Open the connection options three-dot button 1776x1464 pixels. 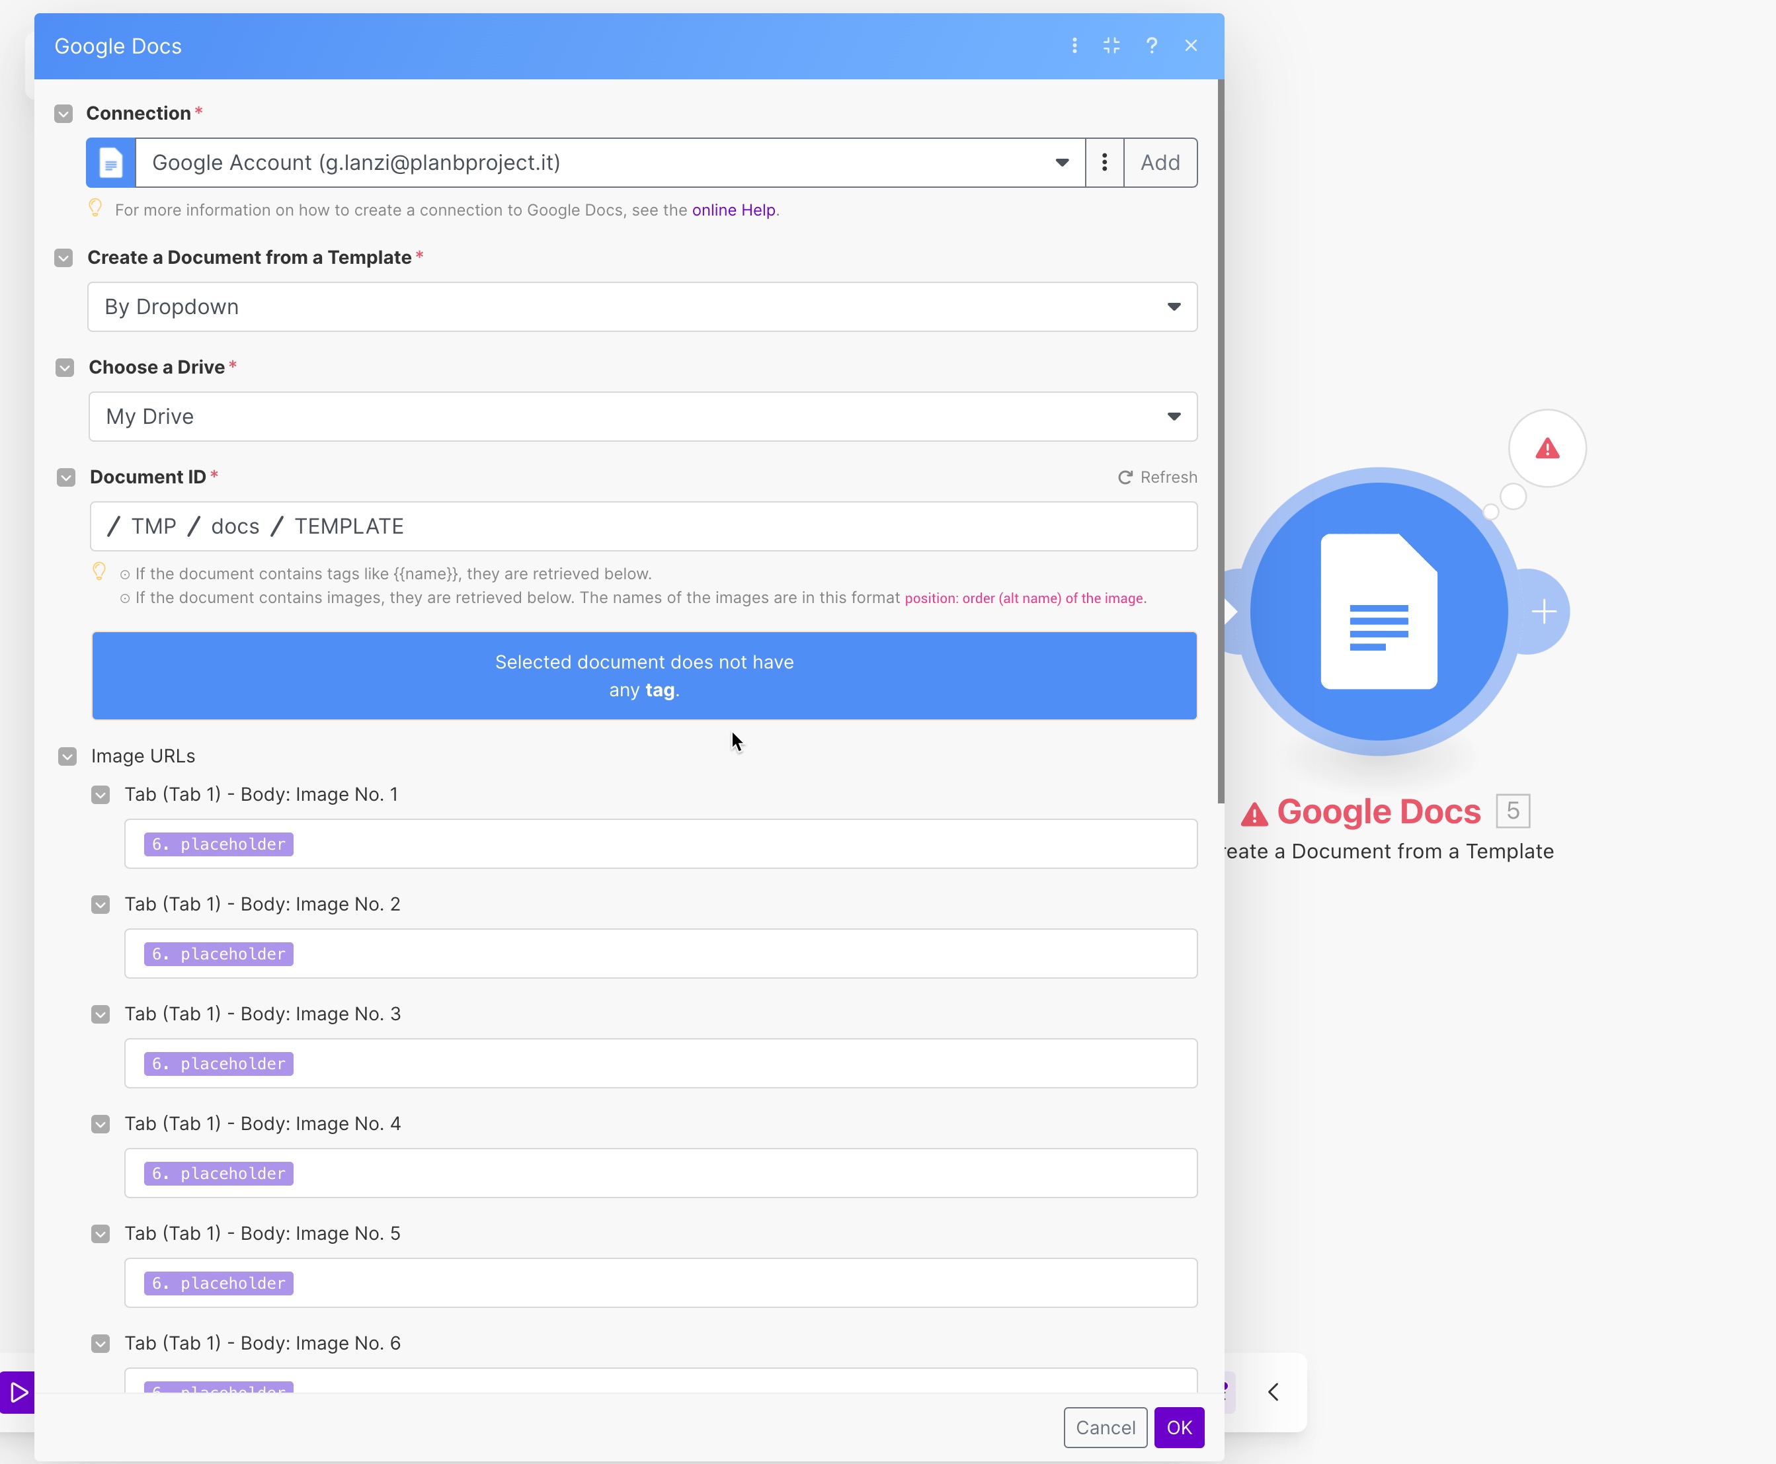pos(1104,163)
